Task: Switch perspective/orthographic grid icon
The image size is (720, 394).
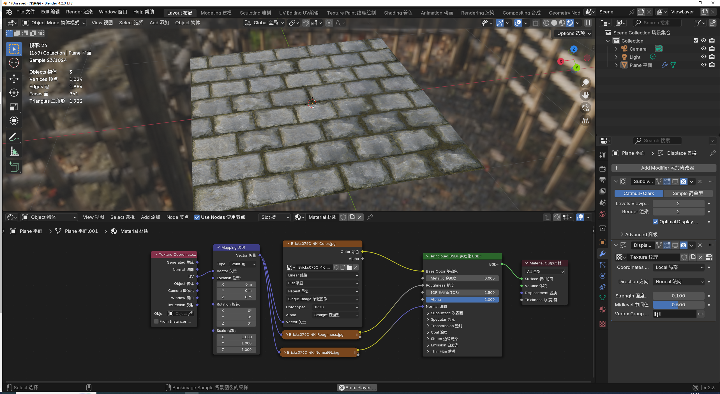Action: (585, 121)
